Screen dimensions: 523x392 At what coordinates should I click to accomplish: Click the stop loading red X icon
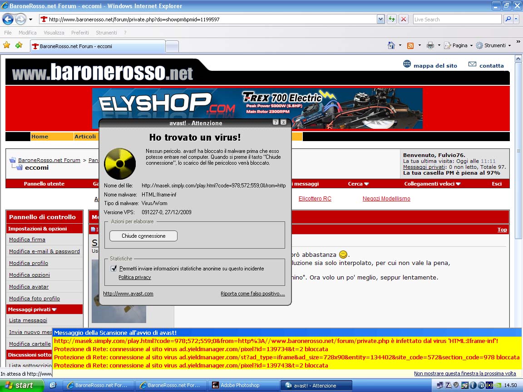click(403, 19)
